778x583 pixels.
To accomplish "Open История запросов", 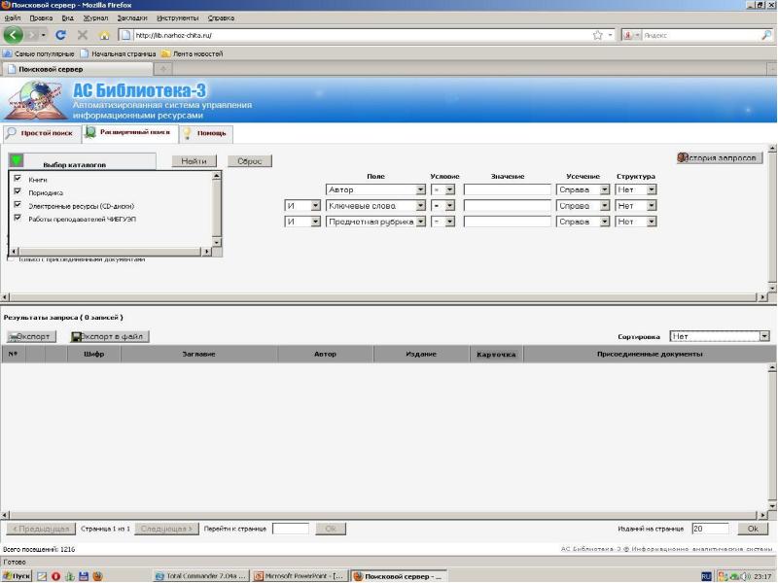I will [x=719, y=157].
